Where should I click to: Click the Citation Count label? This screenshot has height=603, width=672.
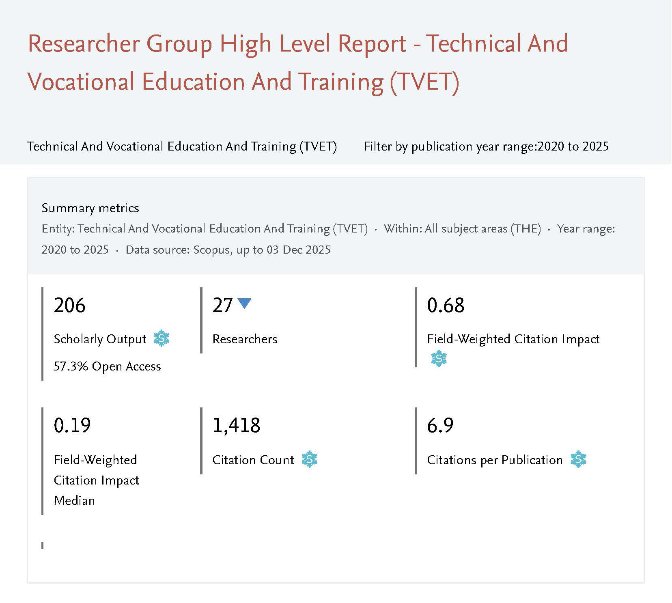(253, 460)
